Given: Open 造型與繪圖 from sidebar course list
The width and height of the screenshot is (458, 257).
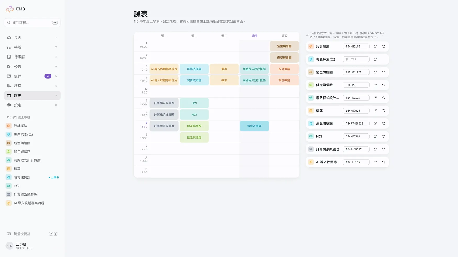Looking at the screenshot, I should click(x=32, y=143).
